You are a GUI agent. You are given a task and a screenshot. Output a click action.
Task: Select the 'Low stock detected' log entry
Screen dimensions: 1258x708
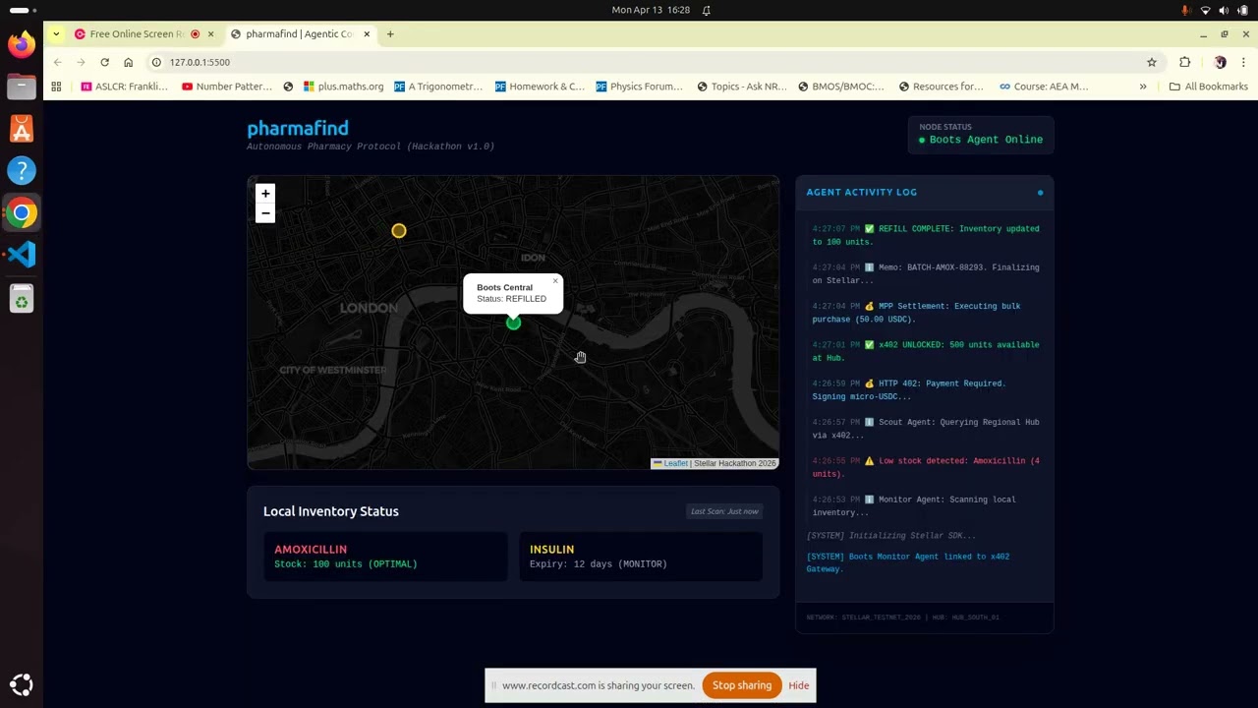point(926,467)
